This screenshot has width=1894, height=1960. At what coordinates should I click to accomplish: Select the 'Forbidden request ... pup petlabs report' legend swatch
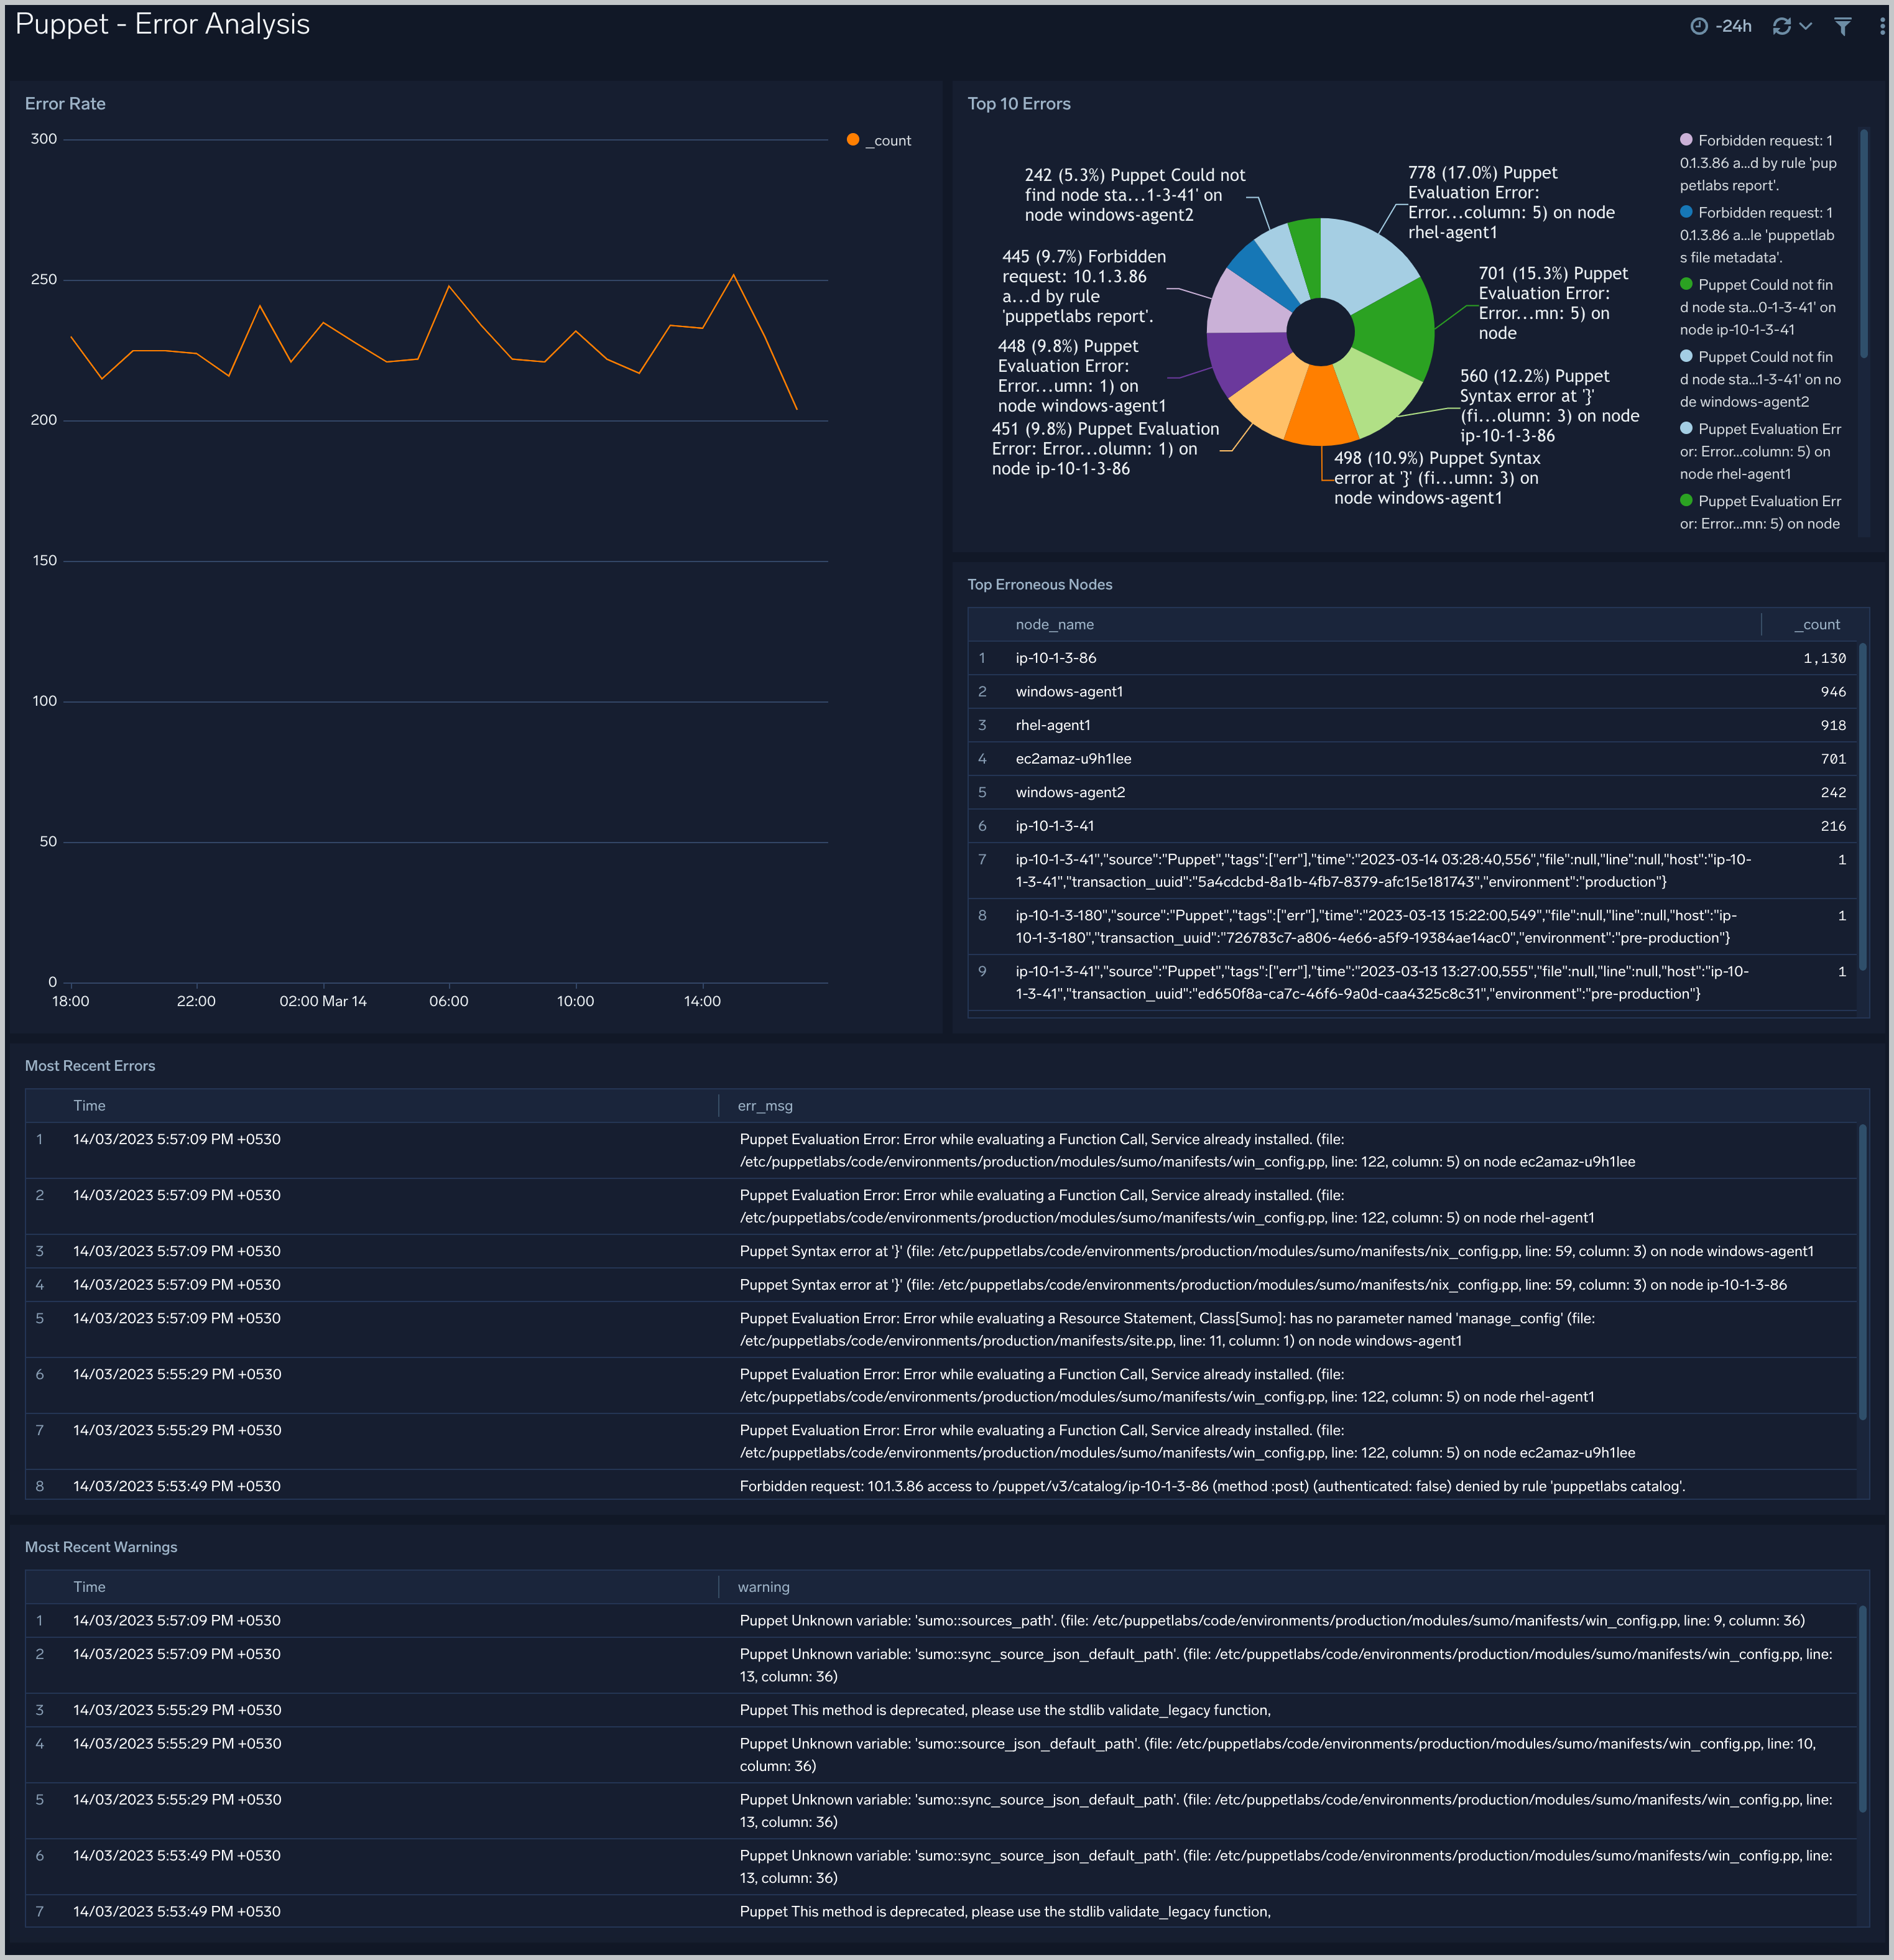pyautogui.click(x=1686, y=140)
